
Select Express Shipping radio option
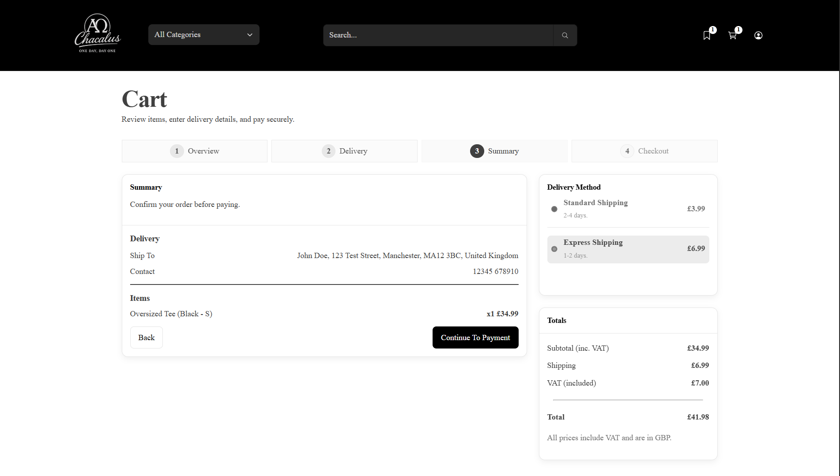[x=554, y=249]
